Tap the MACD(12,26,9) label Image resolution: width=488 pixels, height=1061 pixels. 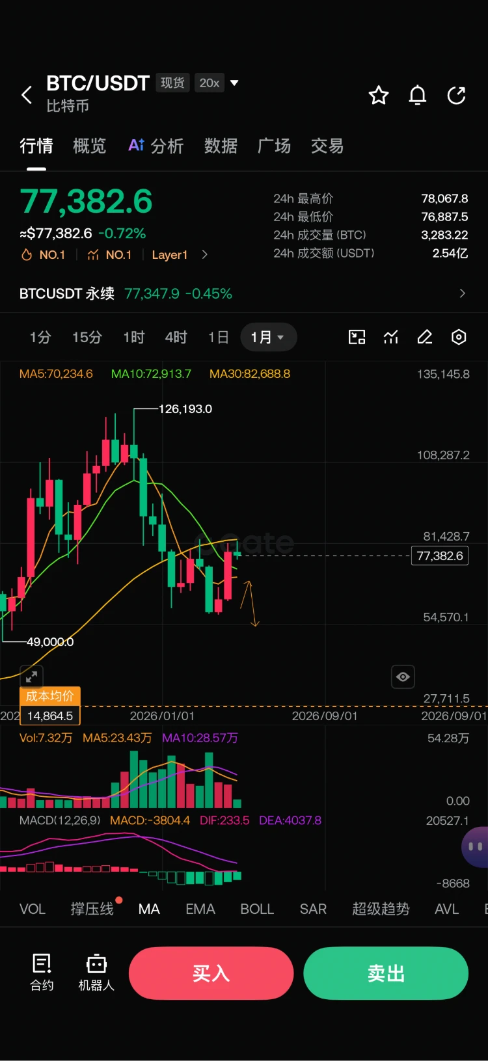[x=60, y=820]
